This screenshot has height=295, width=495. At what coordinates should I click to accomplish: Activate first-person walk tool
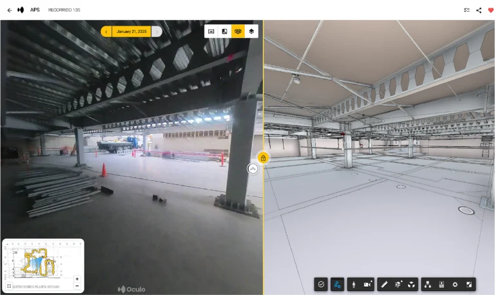coord(354,285)
